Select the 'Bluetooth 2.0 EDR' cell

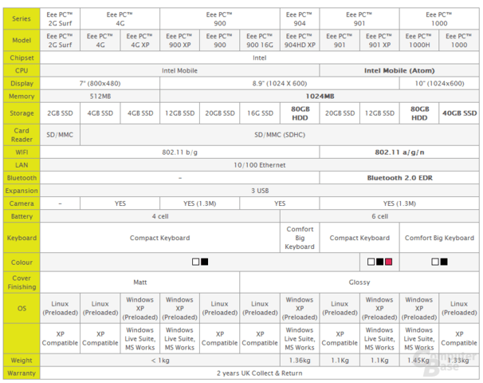click(399, 178)
